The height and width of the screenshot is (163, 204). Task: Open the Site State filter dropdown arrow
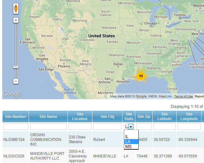(131, 127)
